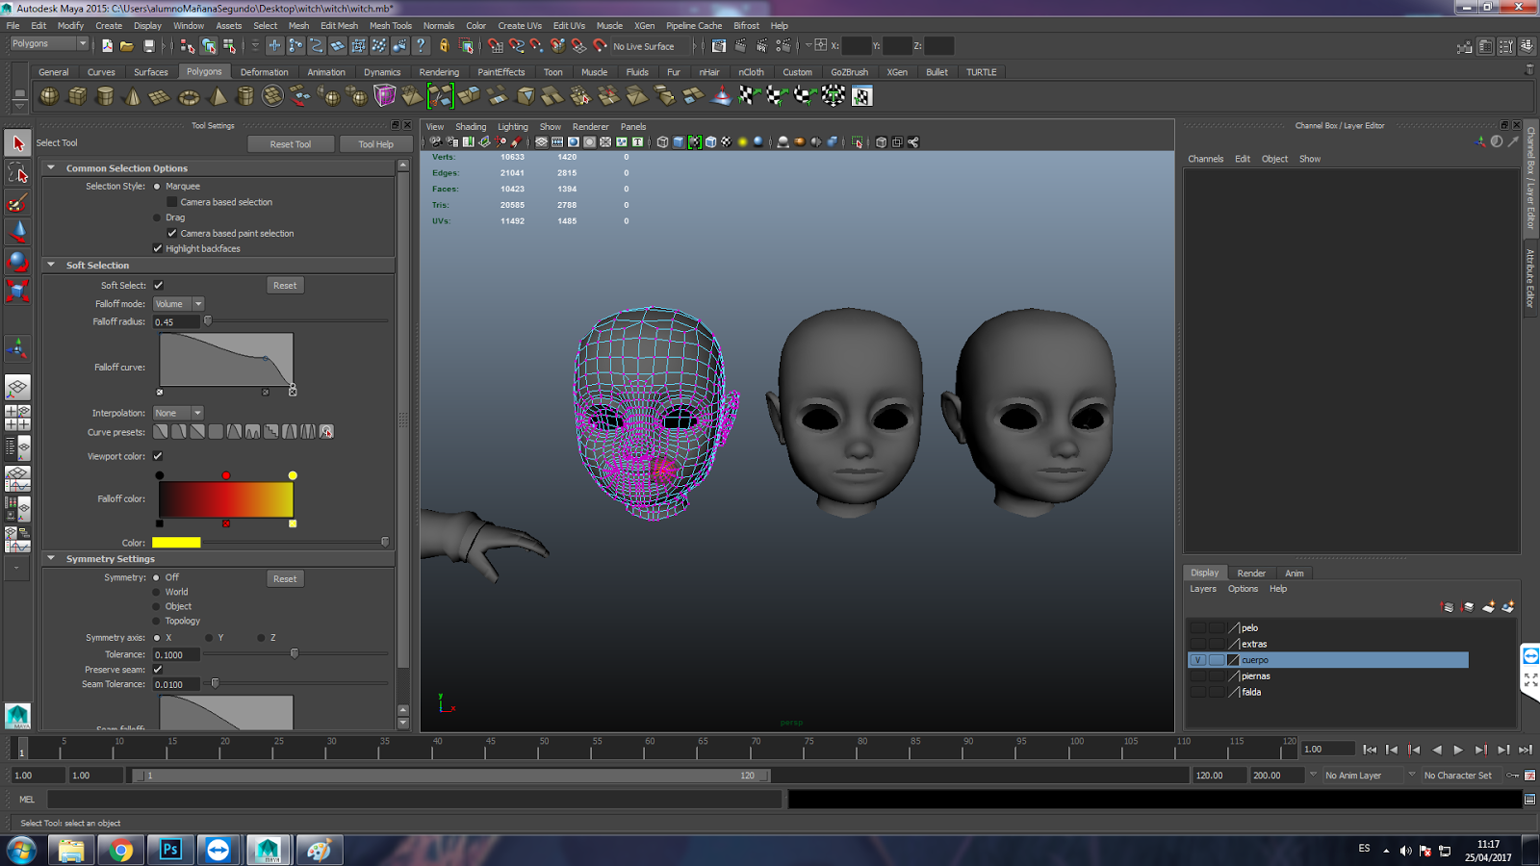The image size is (1540, 866).
Task: Disable the Soft Select checkbox
Action: click(159, 286)
